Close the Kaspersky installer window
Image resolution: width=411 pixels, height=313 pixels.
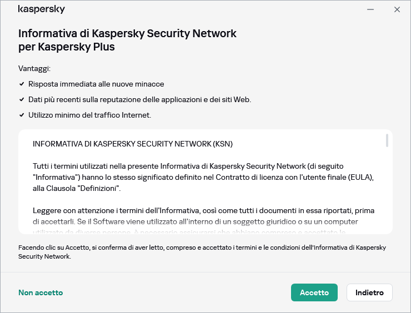click(397, 9)
